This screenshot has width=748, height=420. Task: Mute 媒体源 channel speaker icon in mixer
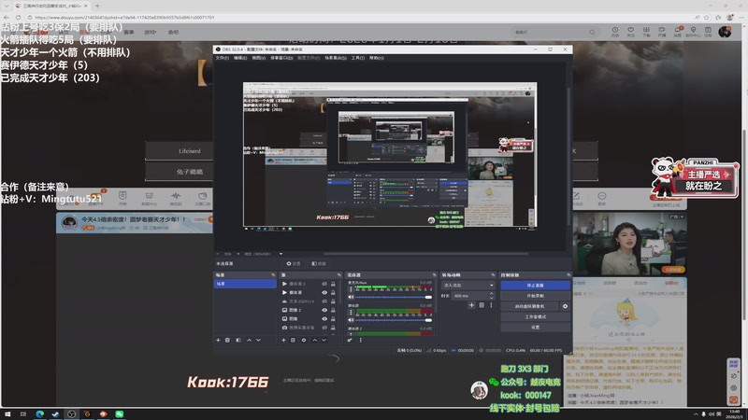point(352,320)
